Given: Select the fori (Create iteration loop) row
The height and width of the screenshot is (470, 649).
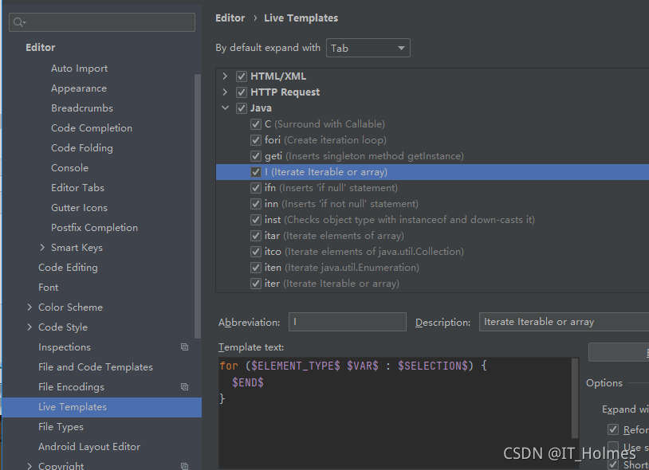Looking at the screenshot, I should (x=432, y=140).
